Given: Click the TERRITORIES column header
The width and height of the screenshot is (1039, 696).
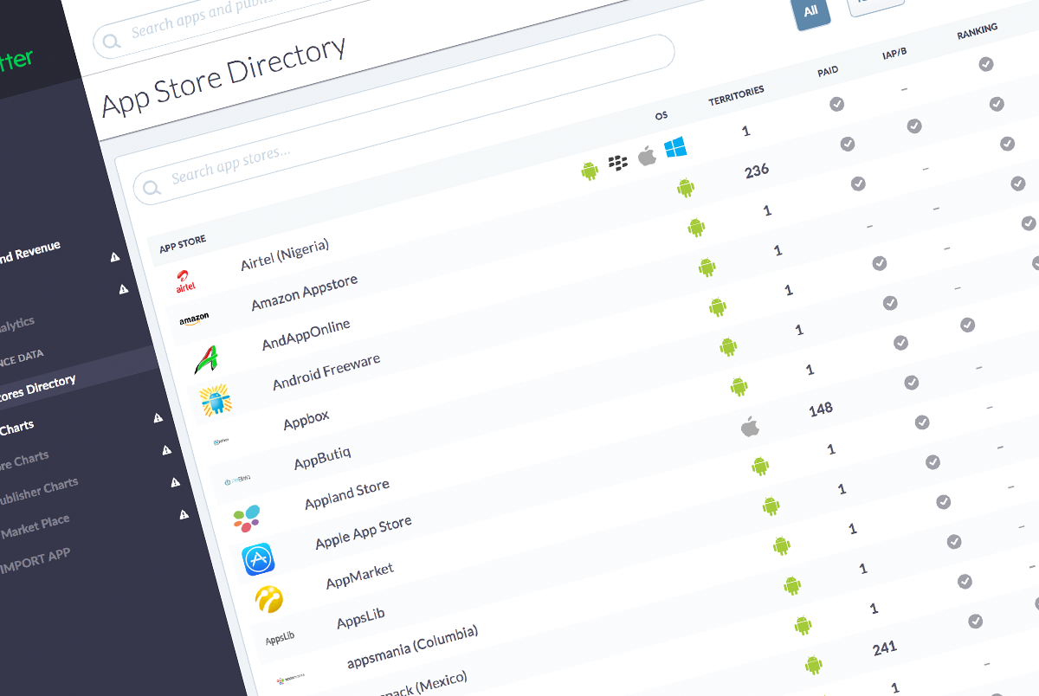Looking at the screenshot, I should 736,95.
